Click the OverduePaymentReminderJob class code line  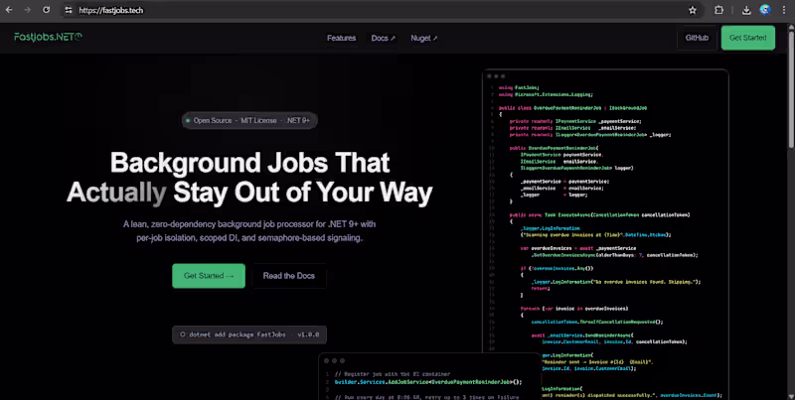[x=572, y=108]
